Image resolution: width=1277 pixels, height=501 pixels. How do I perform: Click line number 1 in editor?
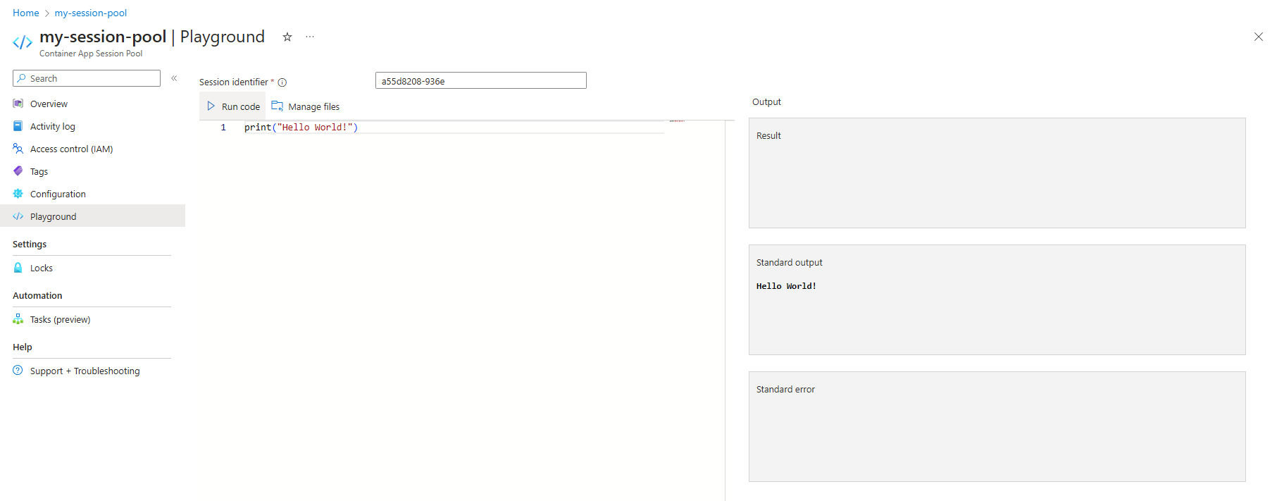[223, 127]
